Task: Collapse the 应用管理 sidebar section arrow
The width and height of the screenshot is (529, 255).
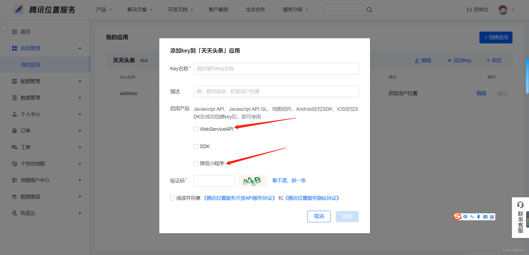Action: click(x=80, y=48)
